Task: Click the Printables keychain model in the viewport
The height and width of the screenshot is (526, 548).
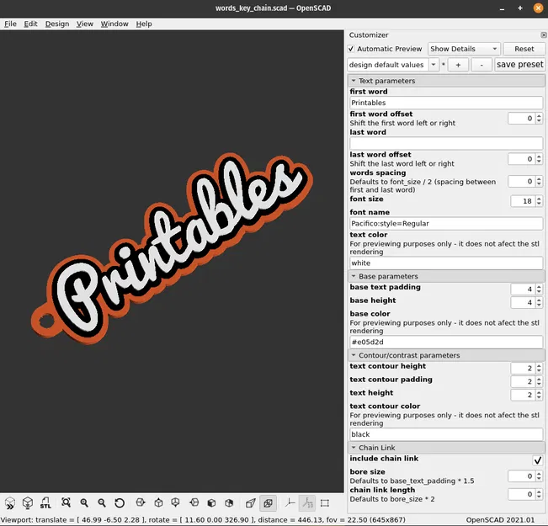Action: pyautogui.click(x=171, y=249)
